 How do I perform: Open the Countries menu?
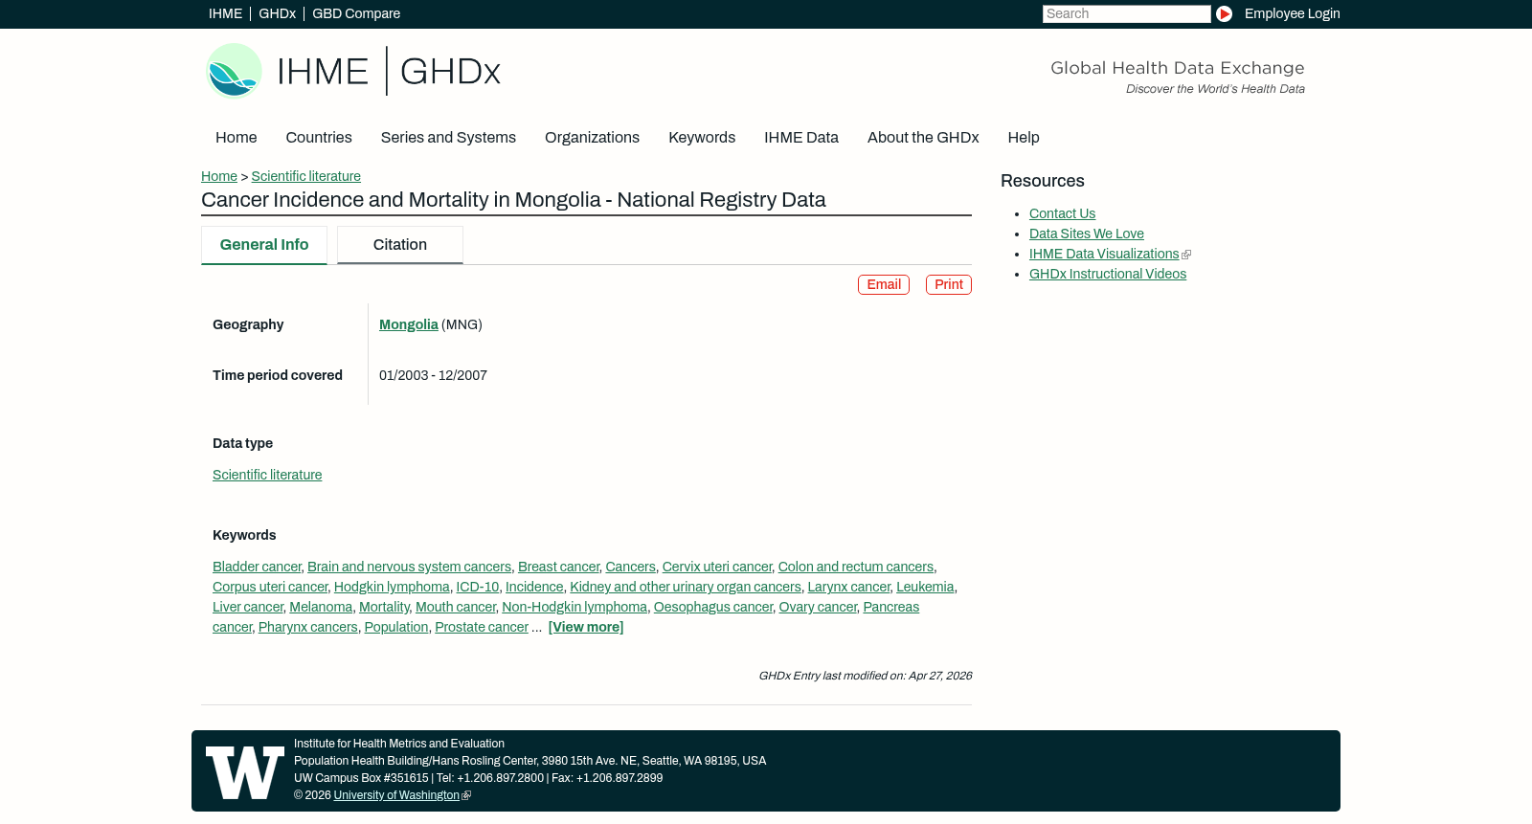[319, 138]
